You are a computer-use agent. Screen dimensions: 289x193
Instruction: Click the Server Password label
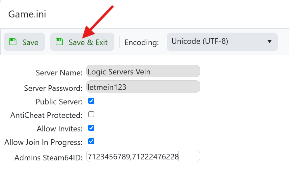coord(53,88)
